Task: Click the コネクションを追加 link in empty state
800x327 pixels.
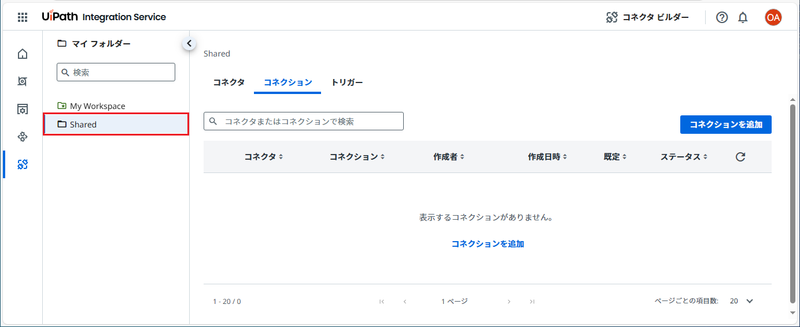Action: [x=488, y=244]
